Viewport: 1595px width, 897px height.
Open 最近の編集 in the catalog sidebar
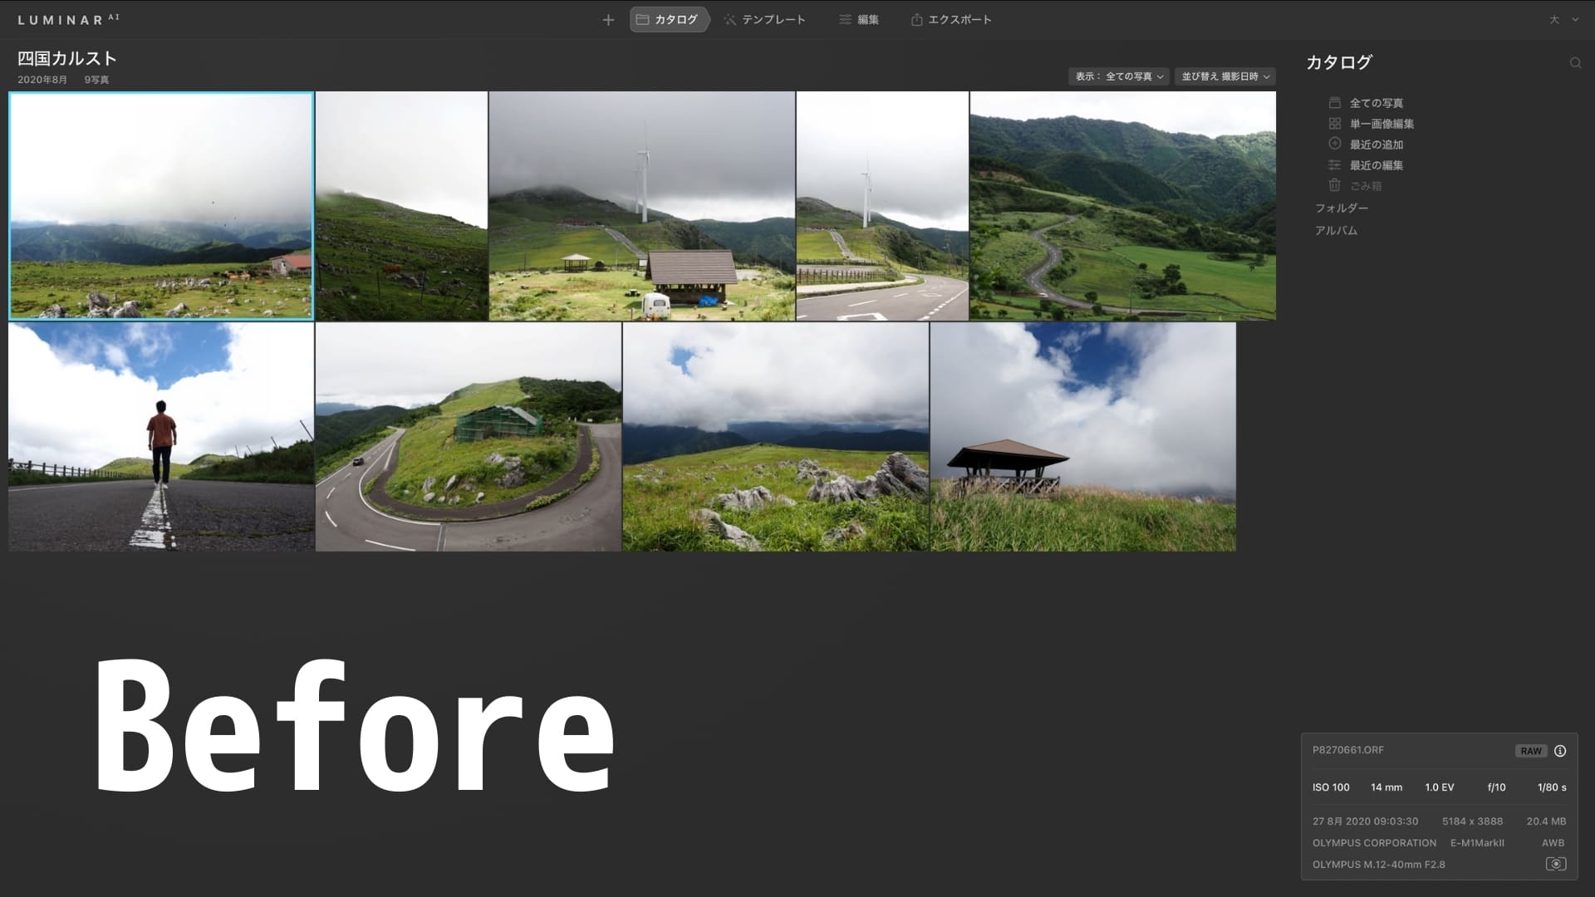pyautogui.click(x=1376, y=165)
